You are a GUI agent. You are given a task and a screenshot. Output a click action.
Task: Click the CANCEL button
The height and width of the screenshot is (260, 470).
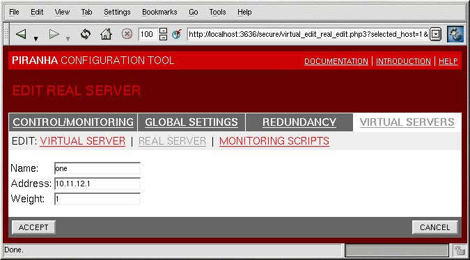435,227
